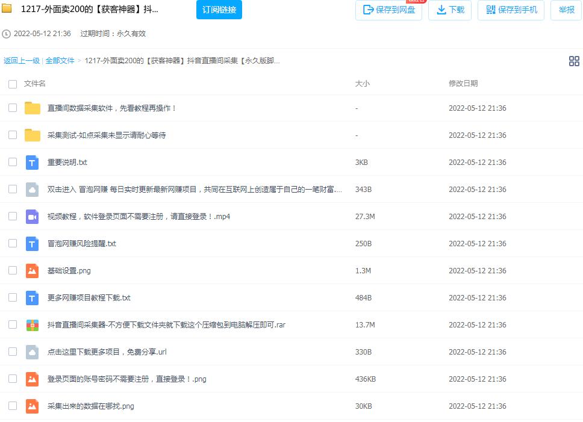The height and width of the screenshot is (422, 583).
Task: Check the box for 采集测试 folder
Action: [13, 135]
